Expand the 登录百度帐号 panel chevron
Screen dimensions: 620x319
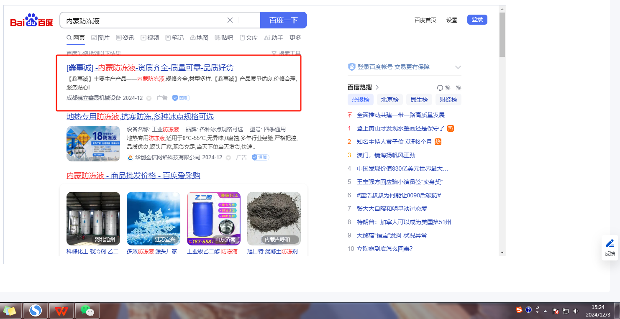(458, 67)
